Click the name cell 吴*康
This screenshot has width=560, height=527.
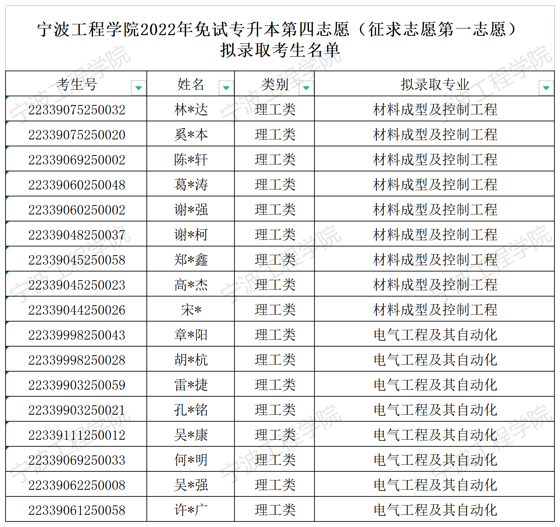point(191,434)
